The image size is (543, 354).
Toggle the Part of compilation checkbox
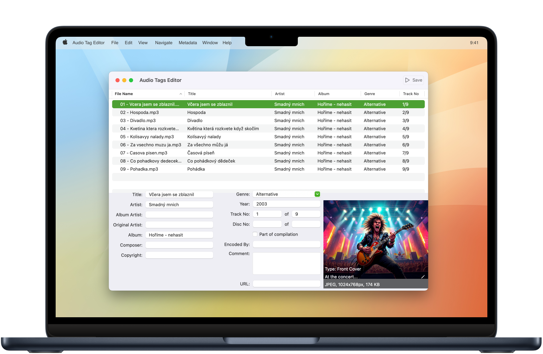(x=255, y=234)
